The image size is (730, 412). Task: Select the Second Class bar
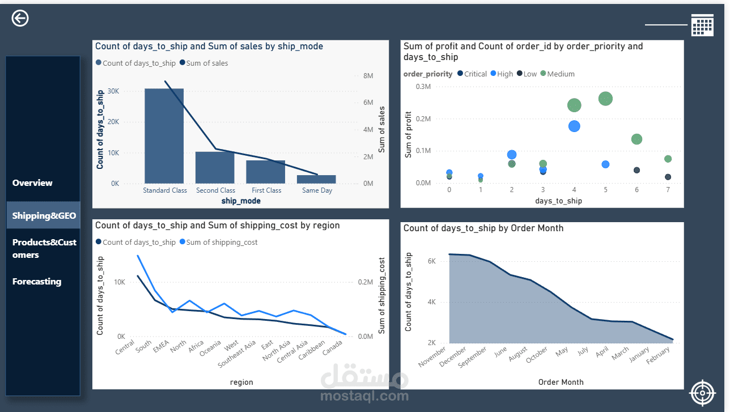pos(215,168)
